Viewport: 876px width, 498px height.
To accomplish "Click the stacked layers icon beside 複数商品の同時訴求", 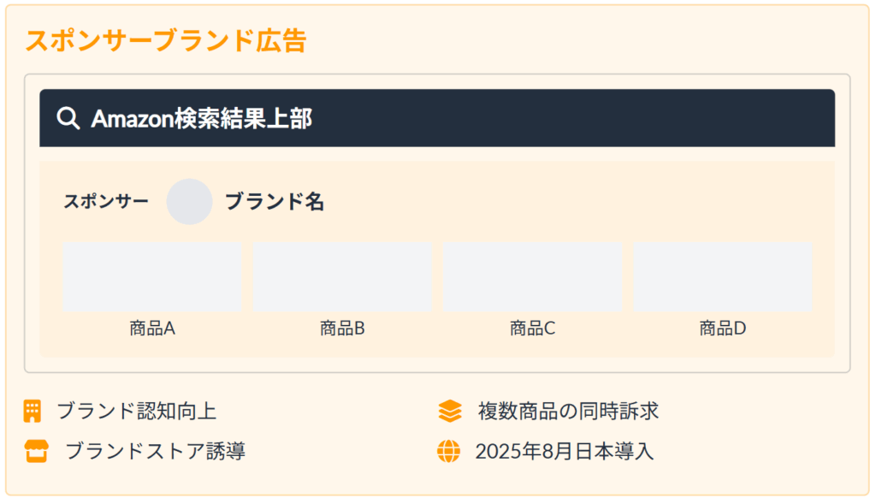I will (450, 411).
